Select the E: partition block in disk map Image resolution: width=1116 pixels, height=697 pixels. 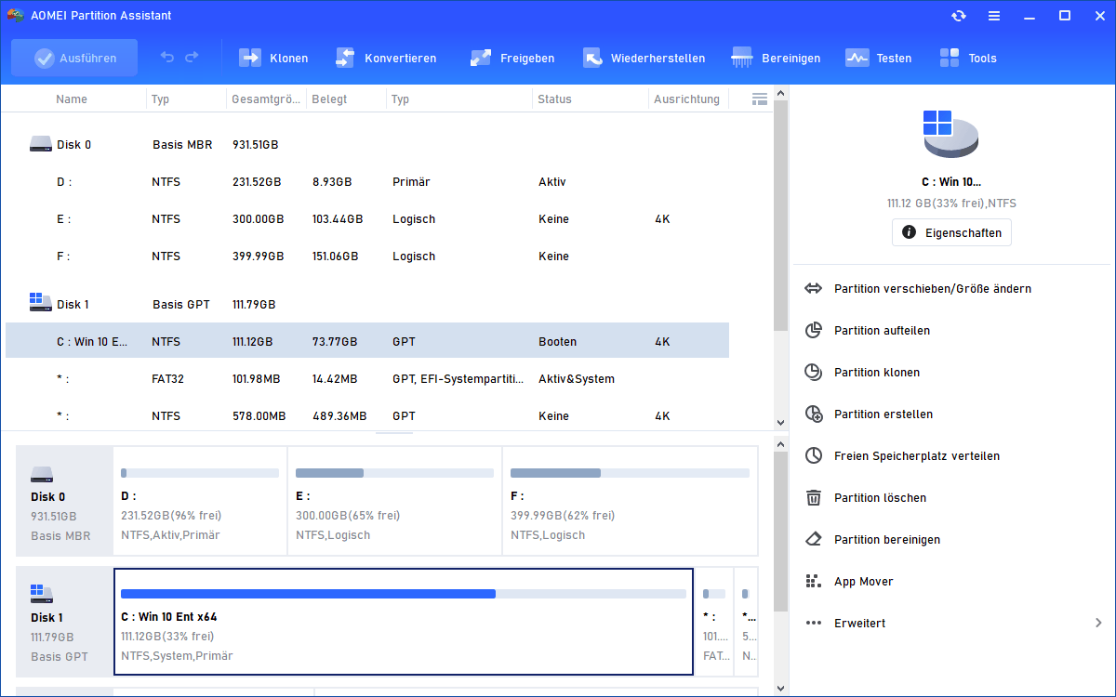click(x=394, y=501)
